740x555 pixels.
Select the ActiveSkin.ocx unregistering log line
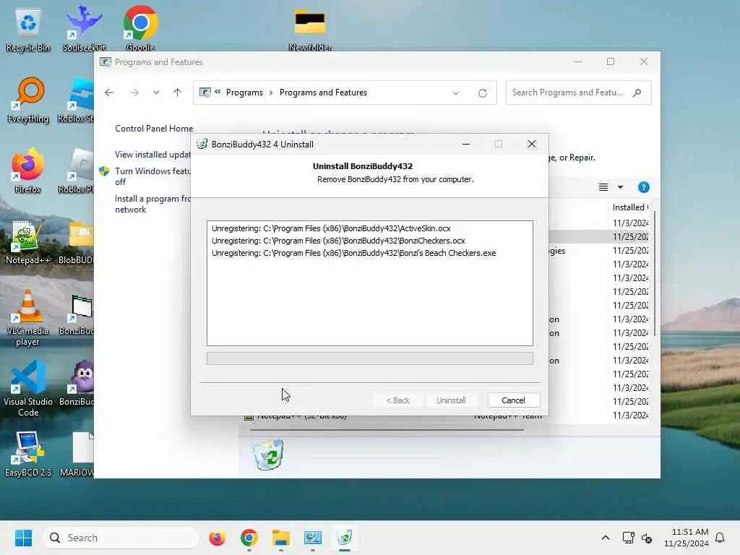pyautogui.click(x=331, y=228)
